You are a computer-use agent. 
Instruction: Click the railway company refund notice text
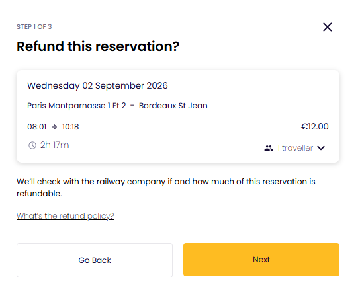pos(165,188)
